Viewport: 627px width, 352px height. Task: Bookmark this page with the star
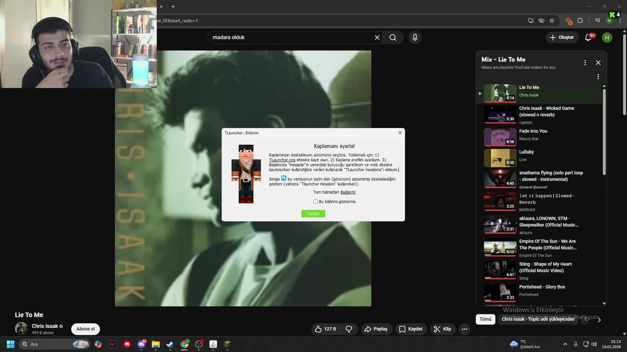coord(552,21)
